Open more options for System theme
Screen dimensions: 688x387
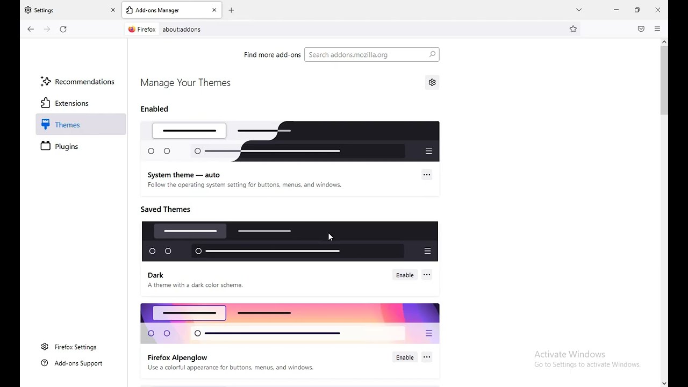coord(427,175)
